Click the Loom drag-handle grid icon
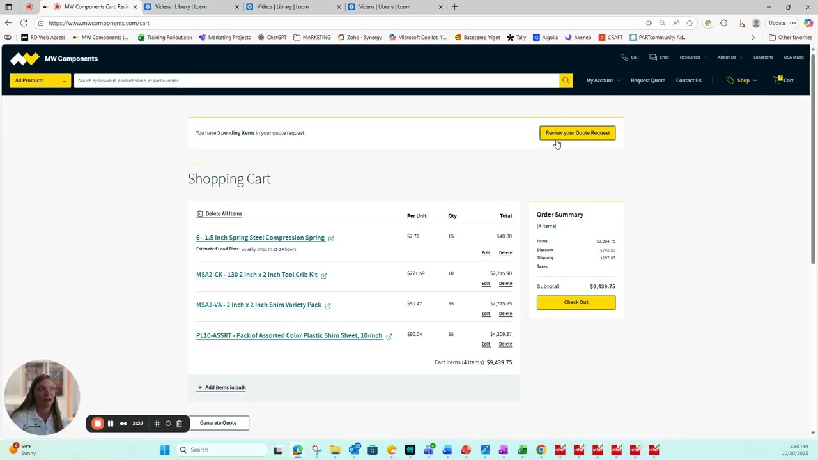This screenshot has height=460, width=818. point(157,424)
